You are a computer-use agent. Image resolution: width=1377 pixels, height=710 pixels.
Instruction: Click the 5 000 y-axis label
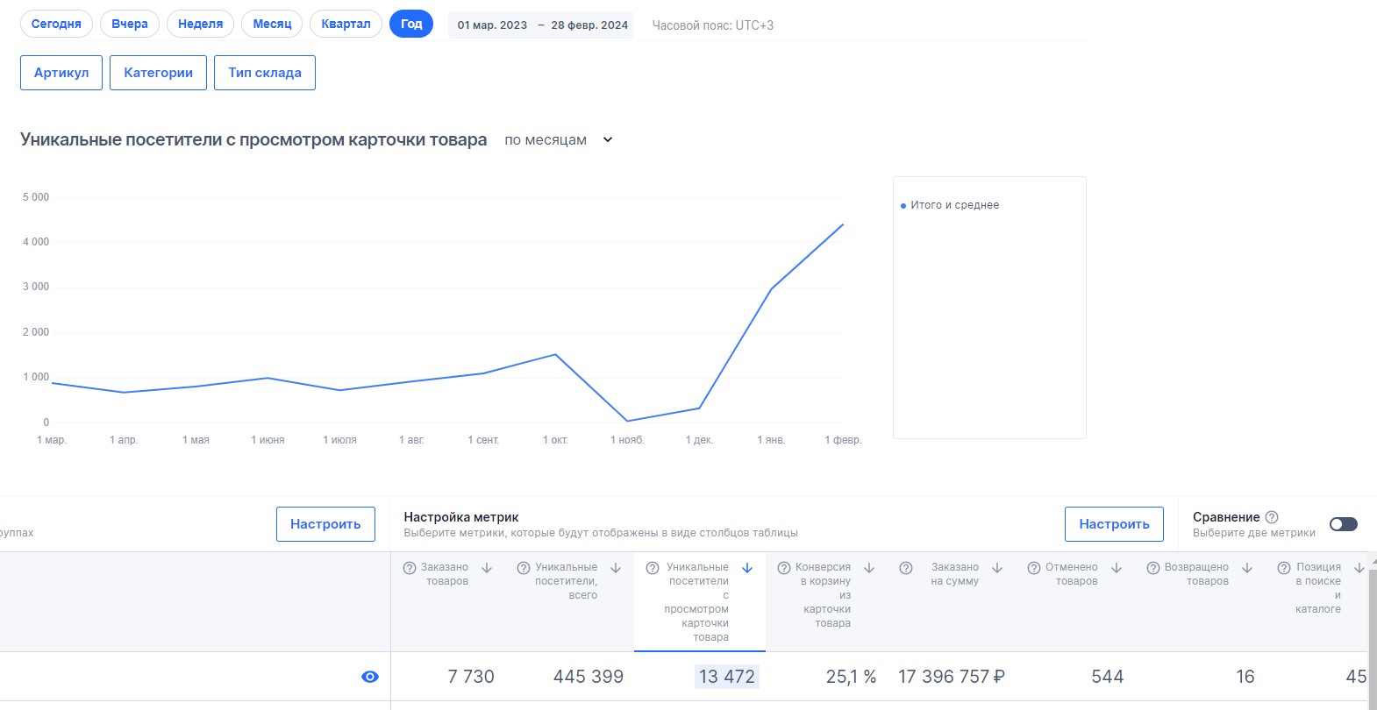click(x=36, y=197)
